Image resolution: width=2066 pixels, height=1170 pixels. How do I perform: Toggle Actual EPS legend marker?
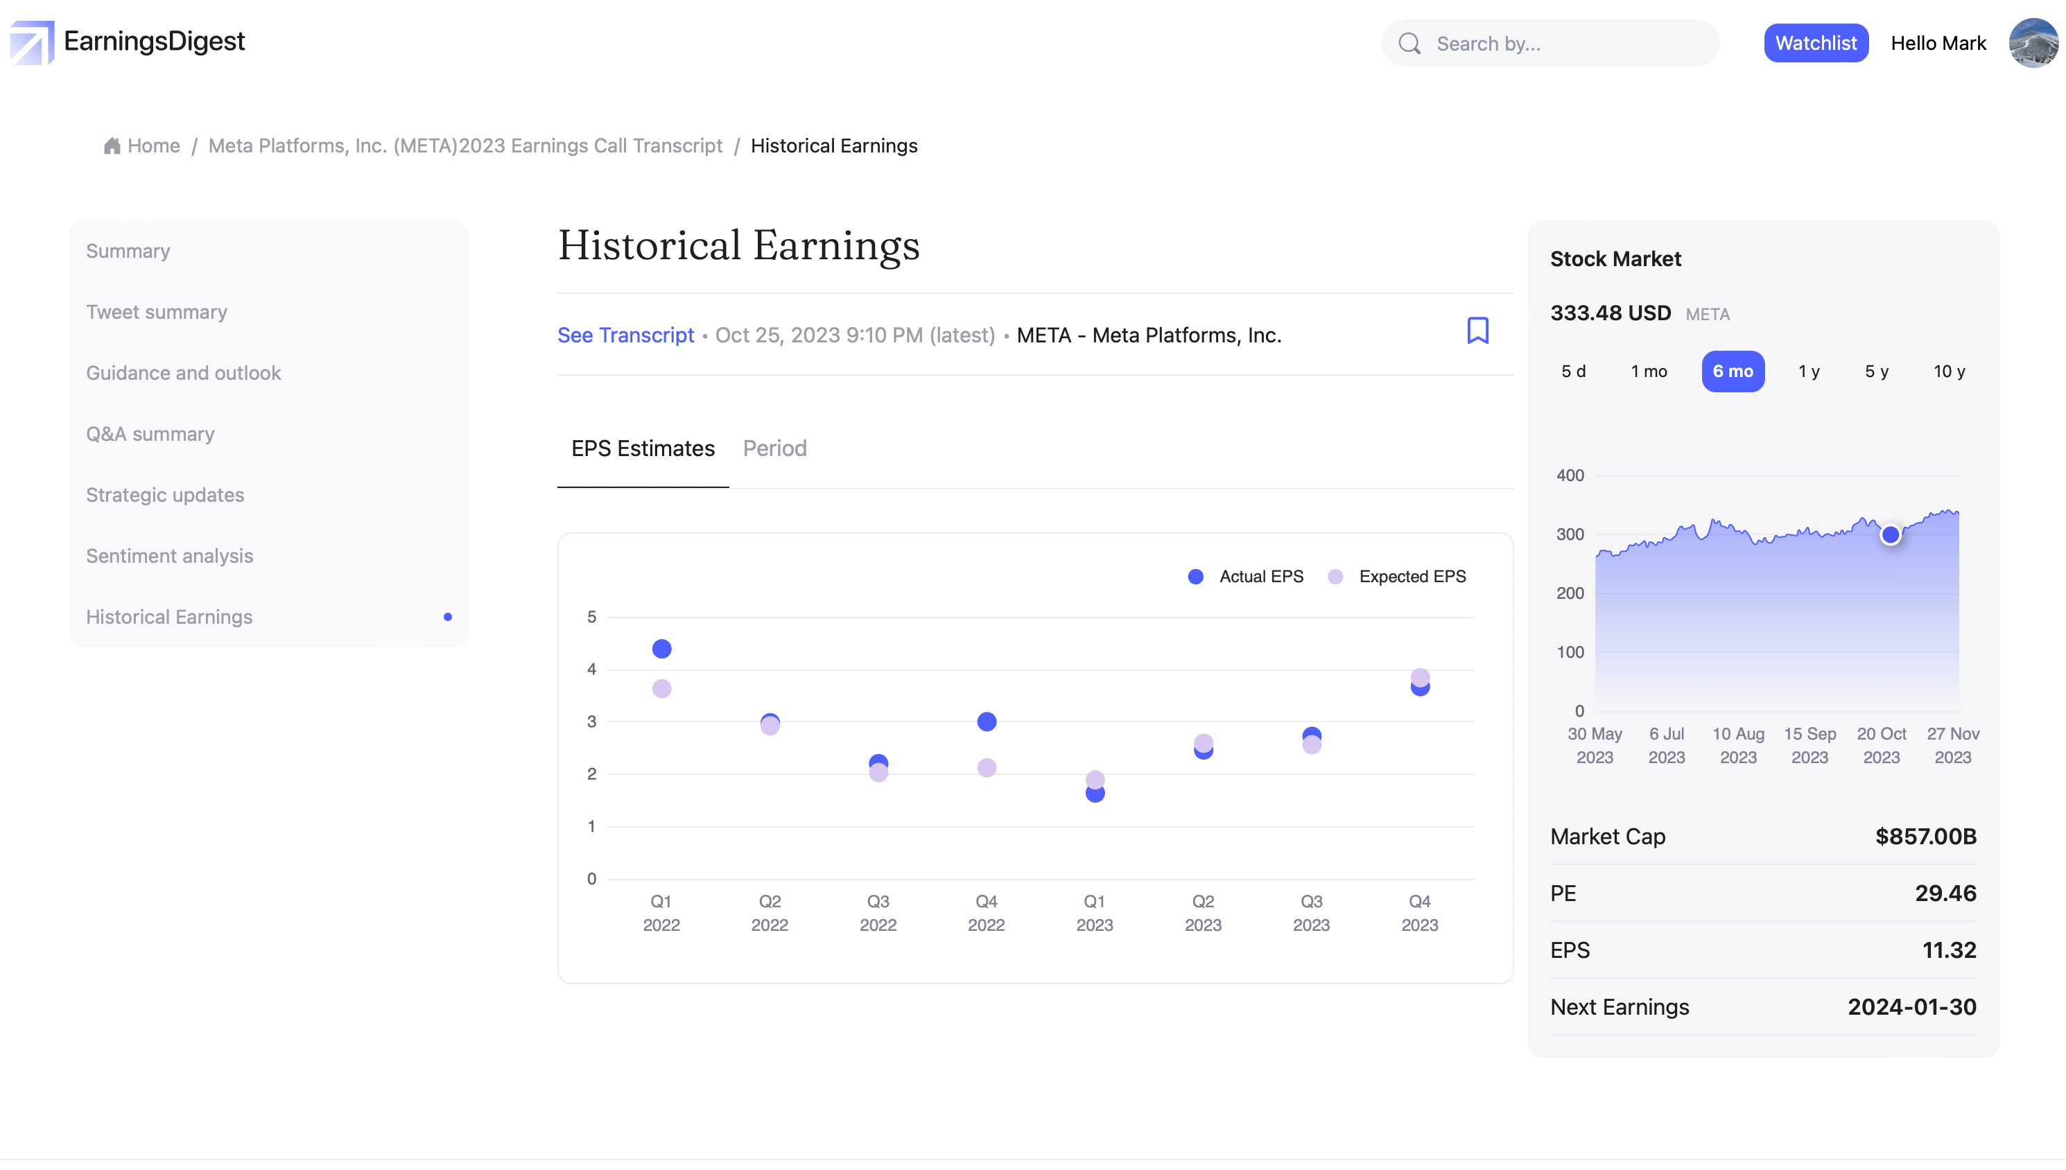point(1196,576)
